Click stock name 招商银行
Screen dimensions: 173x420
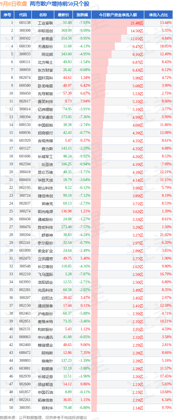(45, 133)
